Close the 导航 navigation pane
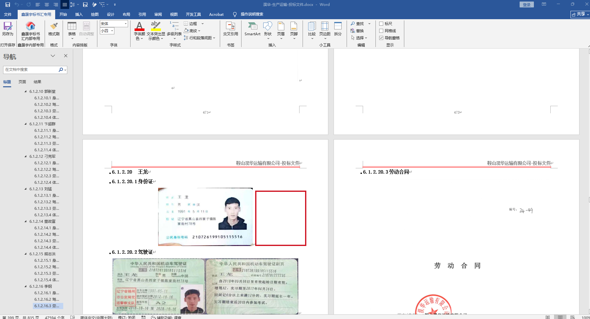This screenshot has height=319, width=590. pos(66,56)
